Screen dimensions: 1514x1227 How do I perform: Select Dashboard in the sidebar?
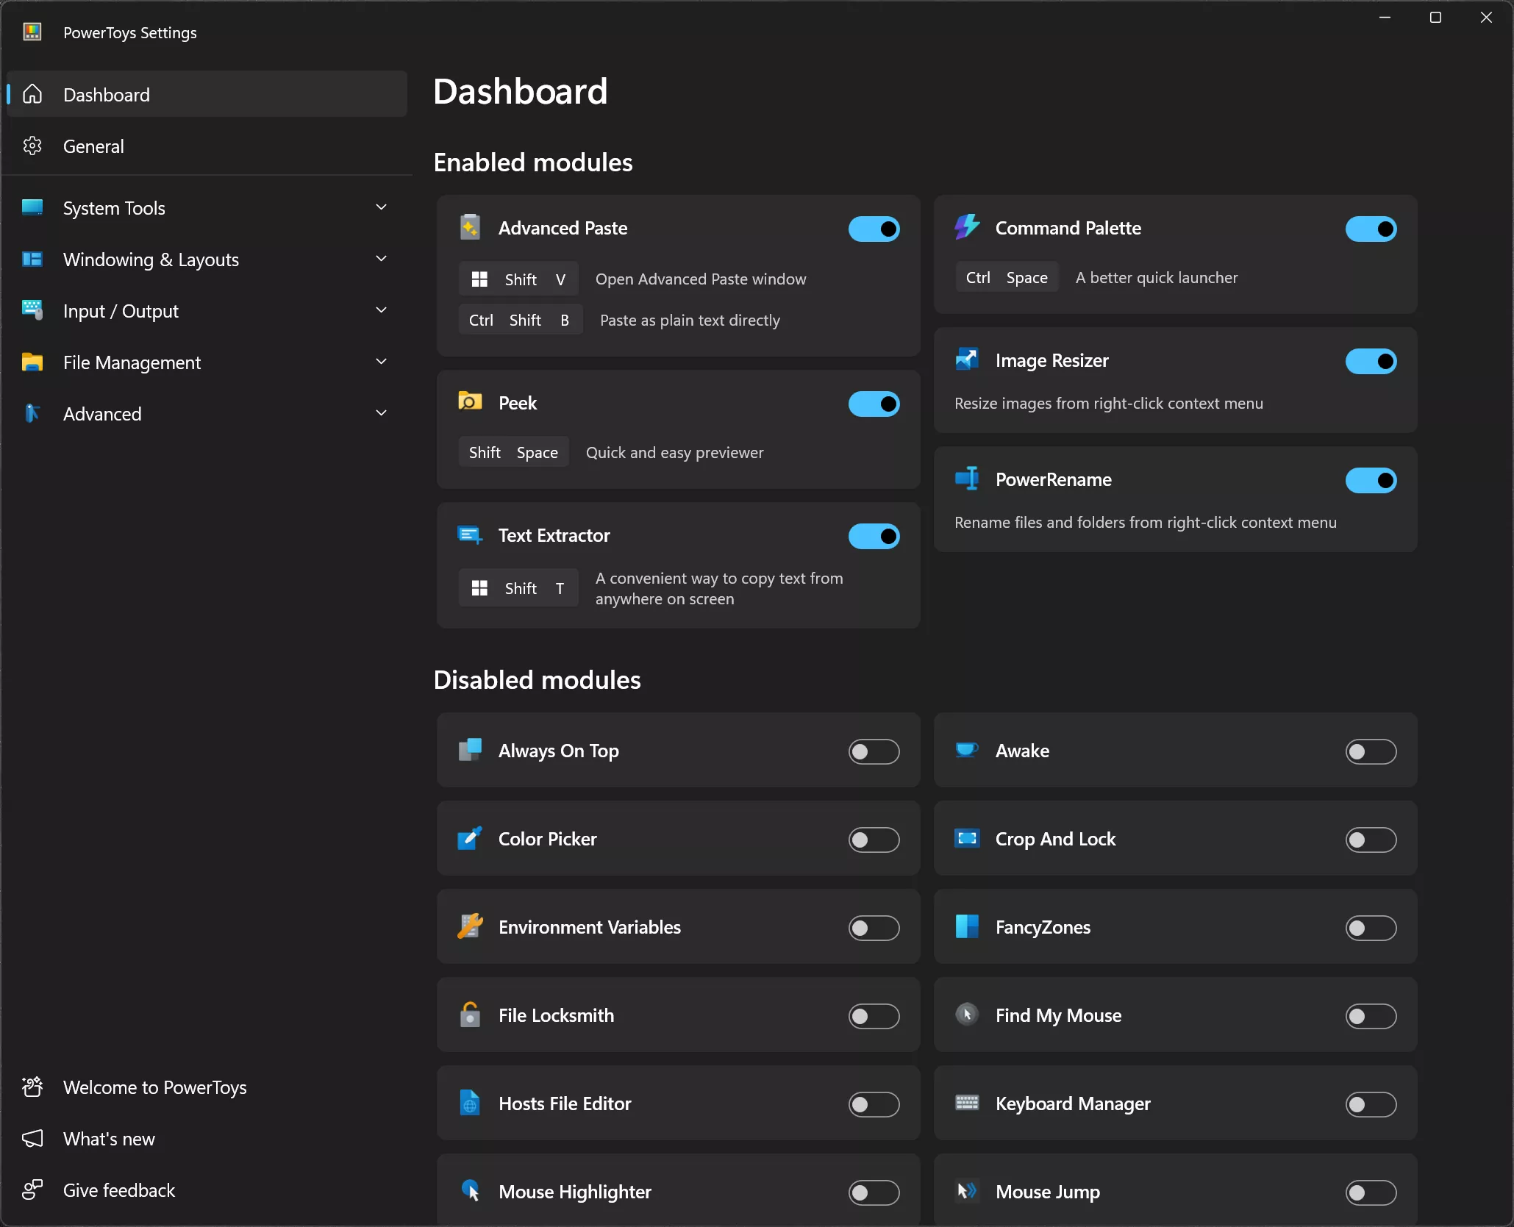pos(107,95)
